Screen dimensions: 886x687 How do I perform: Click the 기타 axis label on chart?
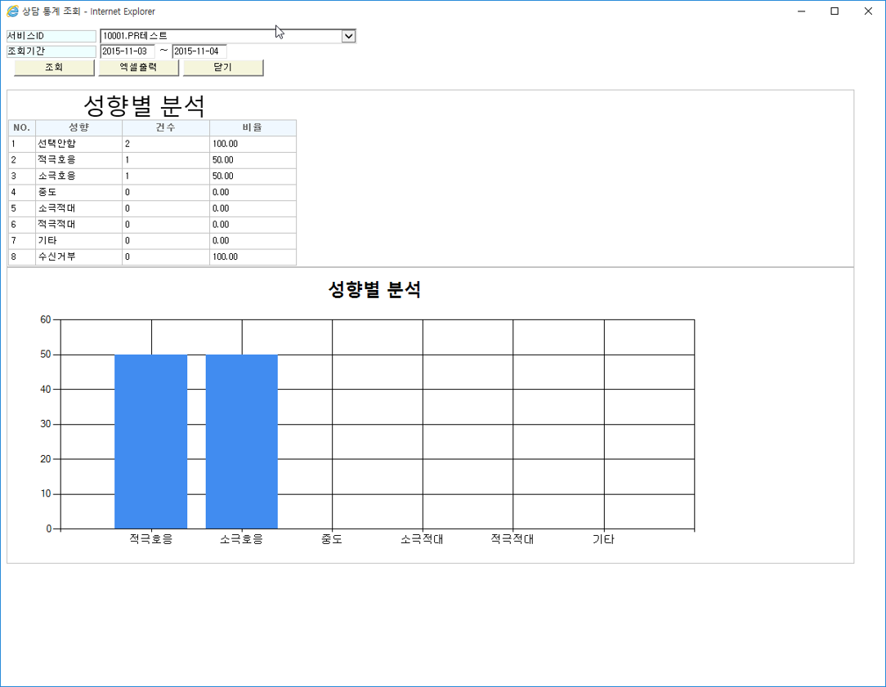[603, 539]
